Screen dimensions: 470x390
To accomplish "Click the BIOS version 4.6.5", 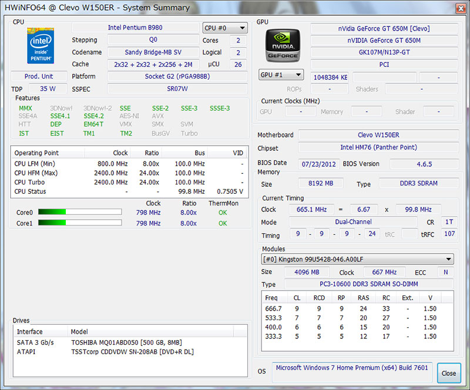I will pos(424,164).
